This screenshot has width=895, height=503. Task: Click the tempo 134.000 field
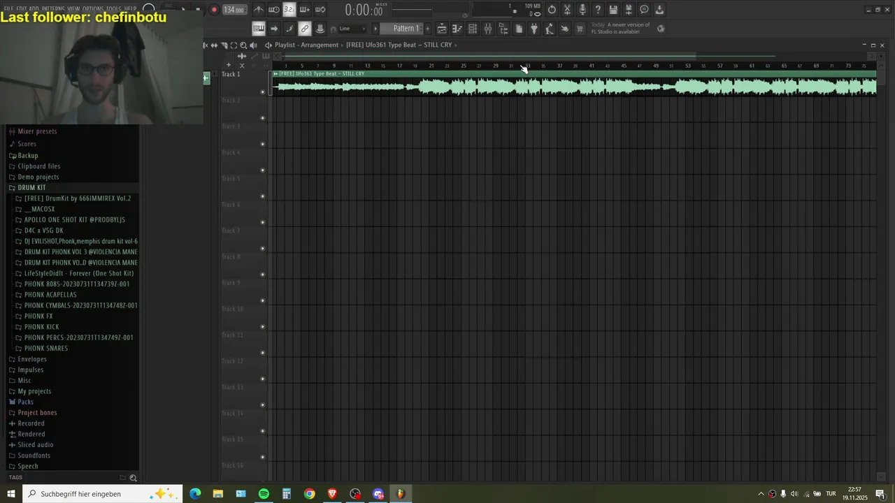click(234, 10)
